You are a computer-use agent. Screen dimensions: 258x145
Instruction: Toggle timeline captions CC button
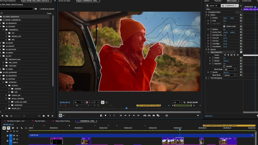tap(26, 128)
